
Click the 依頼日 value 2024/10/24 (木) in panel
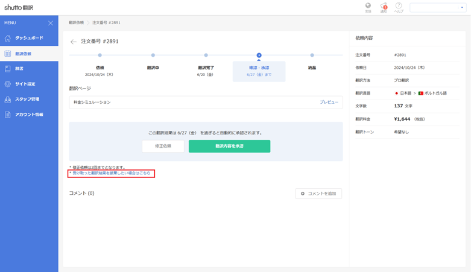pos(409,68)
